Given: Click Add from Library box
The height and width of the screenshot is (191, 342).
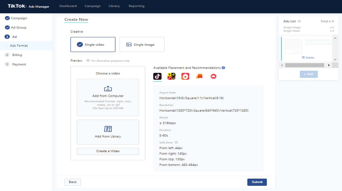Looking at the screenshot, I should (108, 132).
